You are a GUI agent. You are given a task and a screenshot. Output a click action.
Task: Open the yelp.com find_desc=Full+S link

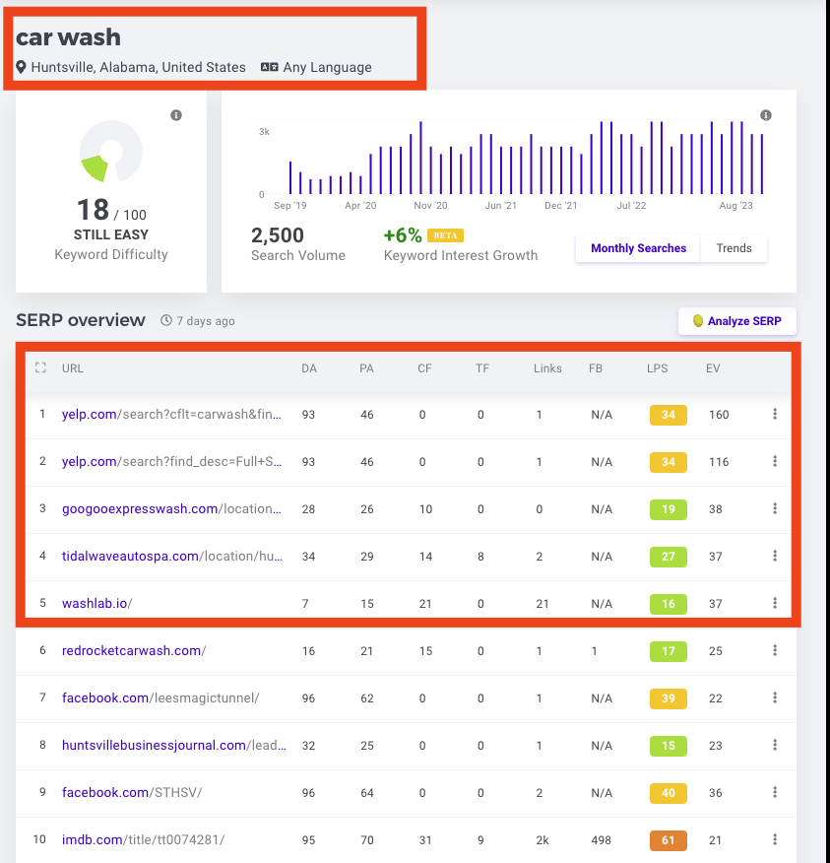click(171, 462)
